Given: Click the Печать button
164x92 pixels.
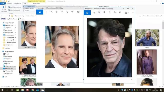Looking at the screenshot, I should point(21,19).
